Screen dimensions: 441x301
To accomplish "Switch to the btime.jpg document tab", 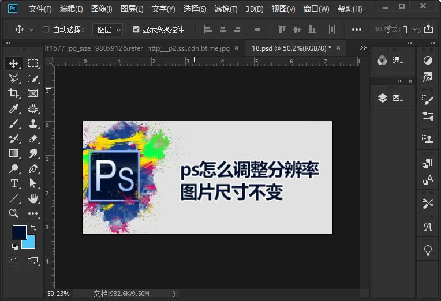I will coord(137,48).
